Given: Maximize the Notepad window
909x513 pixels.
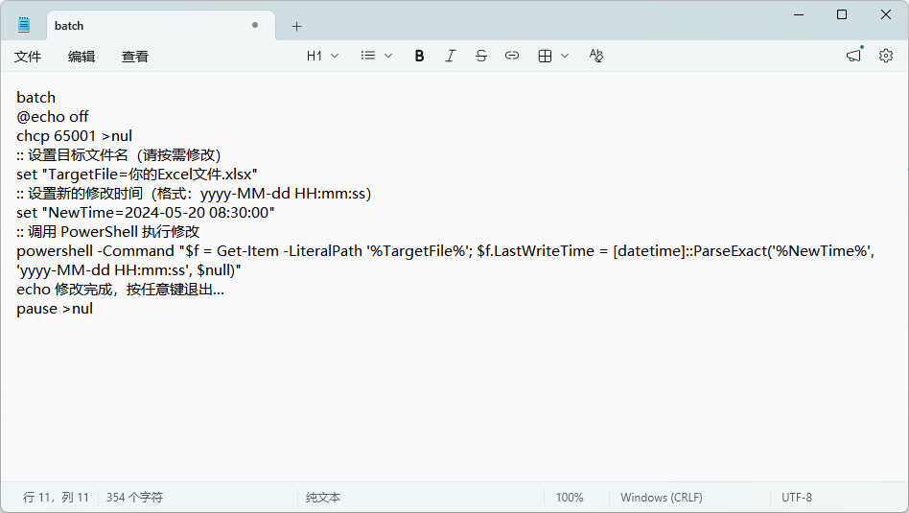Looking at the screenshot, I should click(842, 14).
